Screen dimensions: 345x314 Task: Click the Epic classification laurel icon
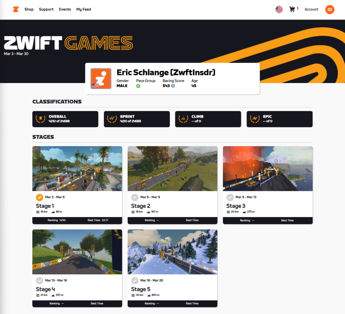(x=255, y=119)
